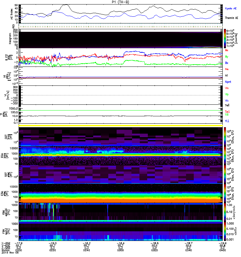Click the FBK nT colorbar
Image resolution: width=241 pixels, height=257 pixels.
point(225,231)
